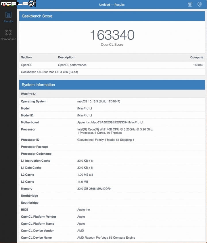Screen dimensions: 207x243
Task: Select the GenuineIntel Family 6 processor ID
Action: [106, 140]
